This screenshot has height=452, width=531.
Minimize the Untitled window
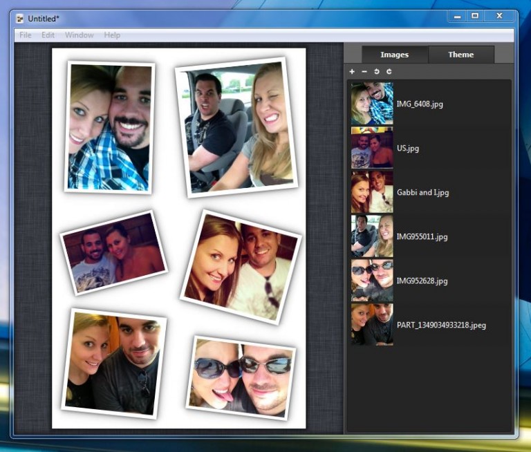point(458,16)
